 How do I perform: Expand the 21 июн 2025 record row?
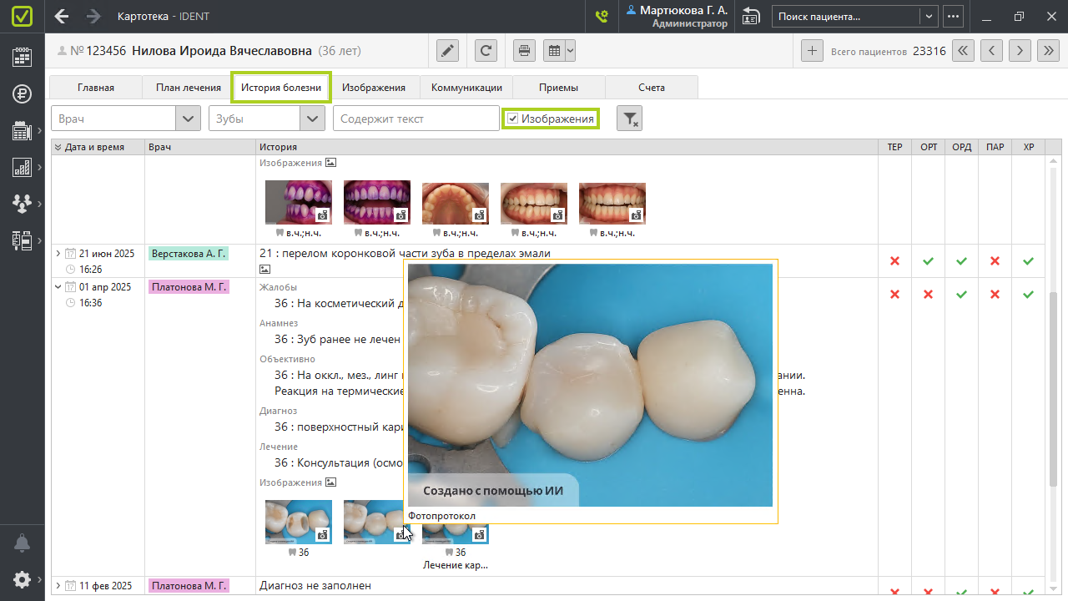pos(58,254)
